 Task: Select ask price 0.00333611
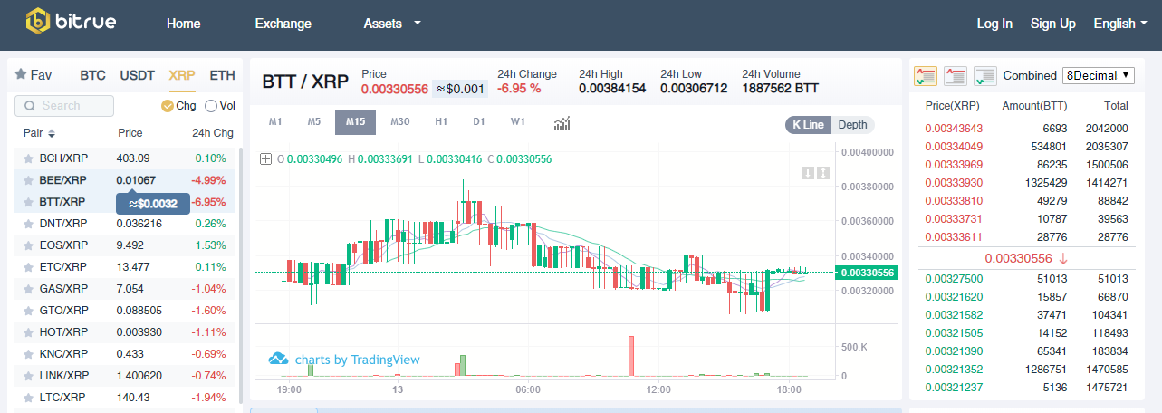click(954, 235)
